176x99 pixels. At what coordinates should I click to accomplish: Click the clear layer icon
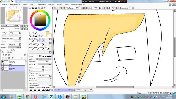[x=9, y=58]
